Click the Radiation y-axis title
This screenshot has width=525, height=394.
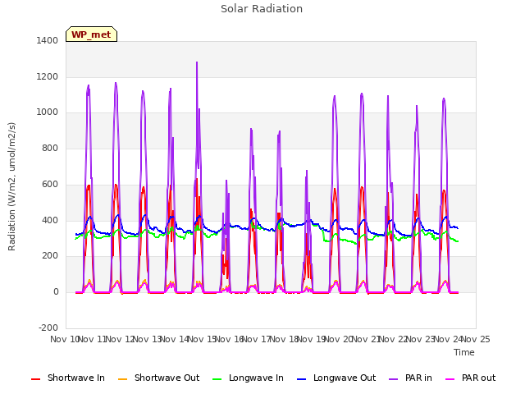coord(11,186)
